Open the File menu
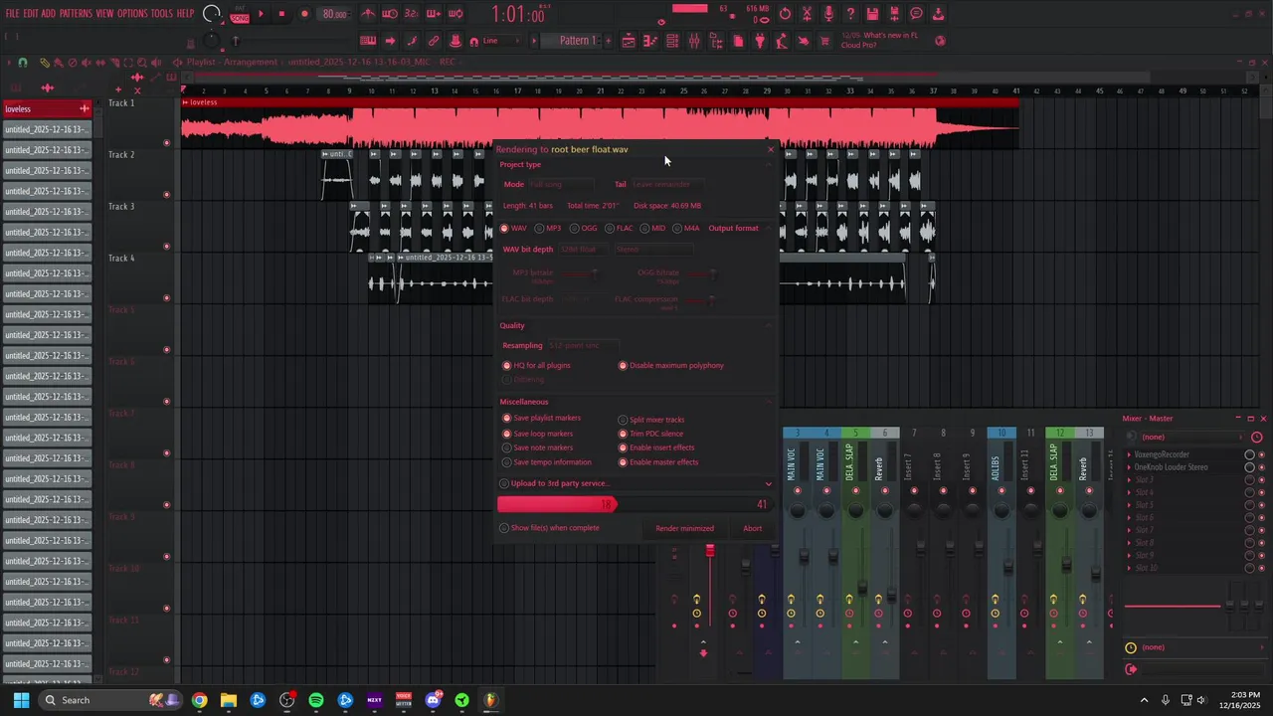The width and height of the screenshot is (1273, 716). click(x=13, y=14)
